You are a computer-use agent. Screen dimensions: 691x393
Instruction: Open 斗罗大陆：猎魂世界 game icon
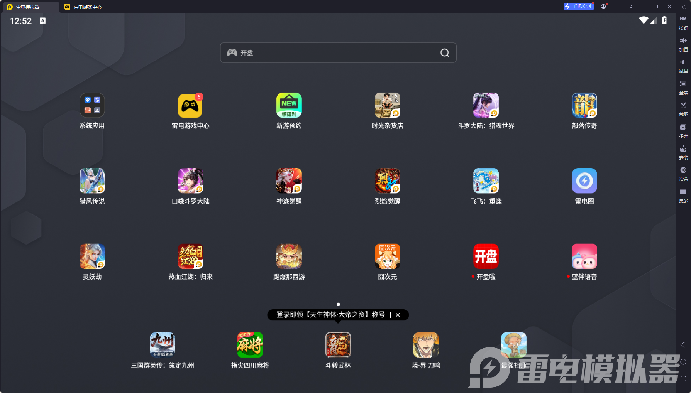click(486, 105)
